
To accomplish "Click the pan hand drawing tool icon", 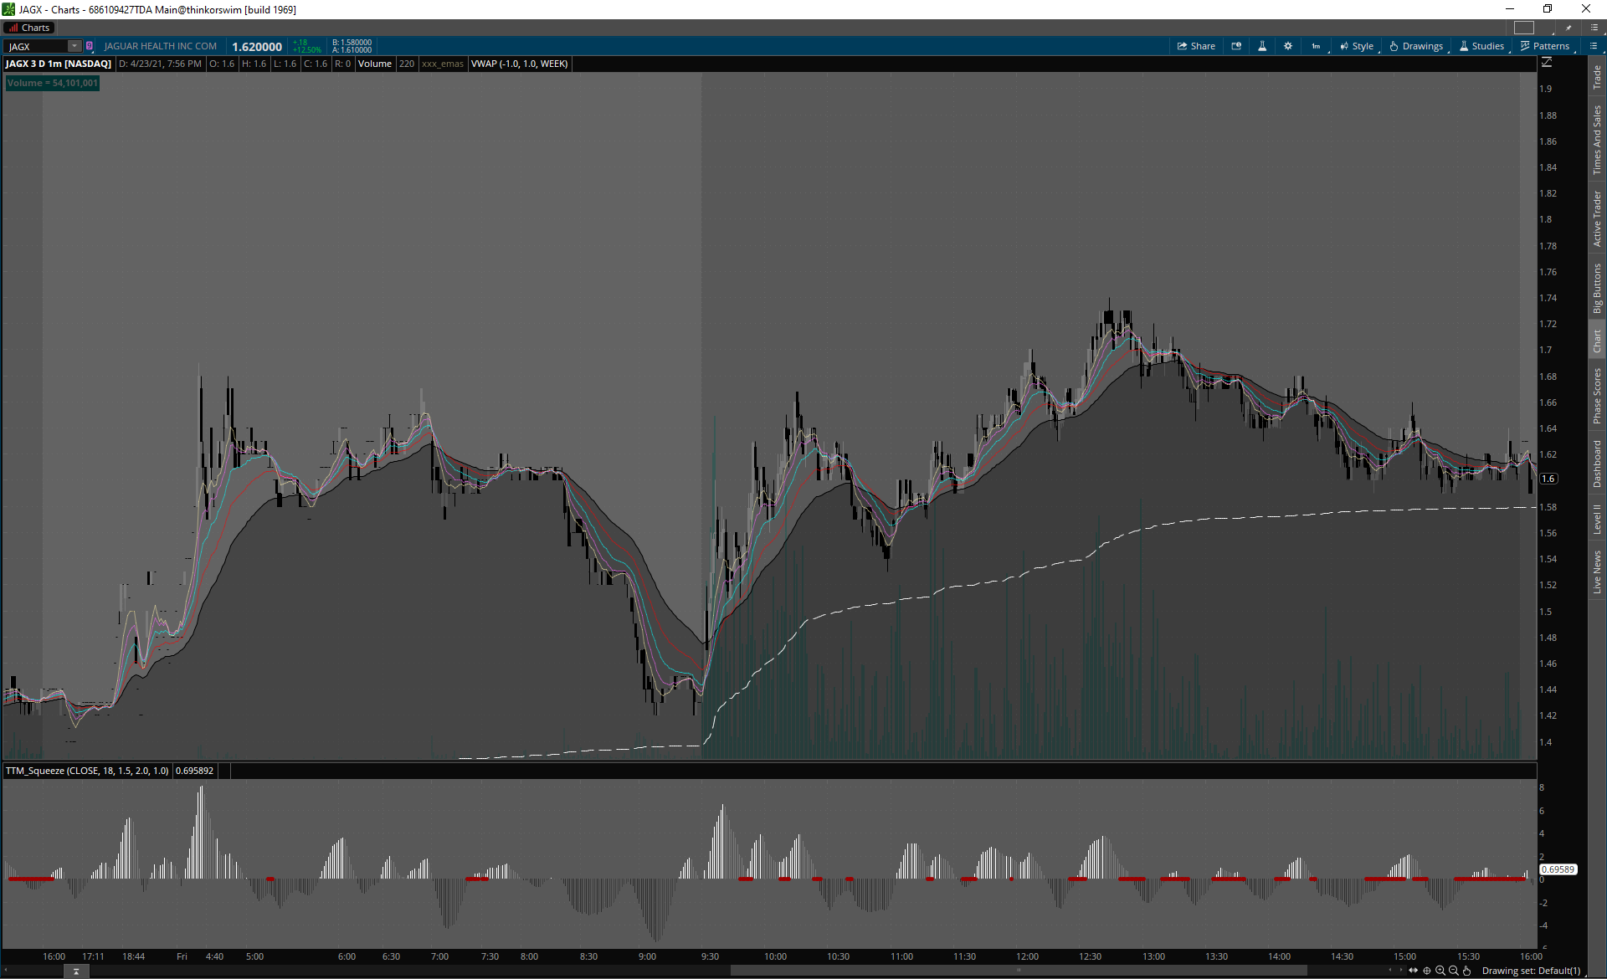I will pyautogui.click(x=1466, y=971).
